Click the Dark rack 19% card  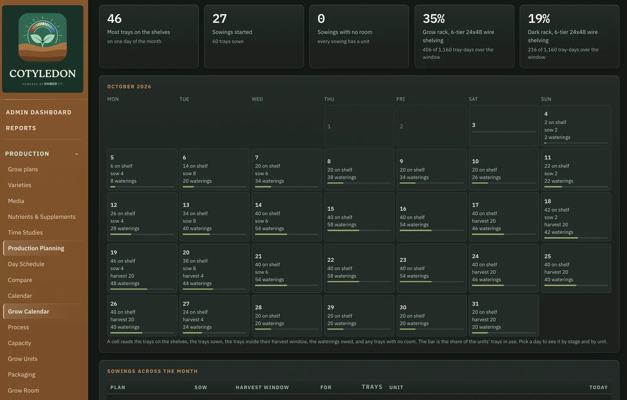click(569, 36)
